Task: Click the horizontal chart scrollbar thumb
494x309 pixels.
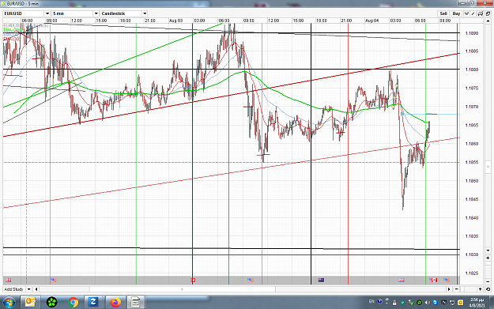Action: click(x=183, y=289)
